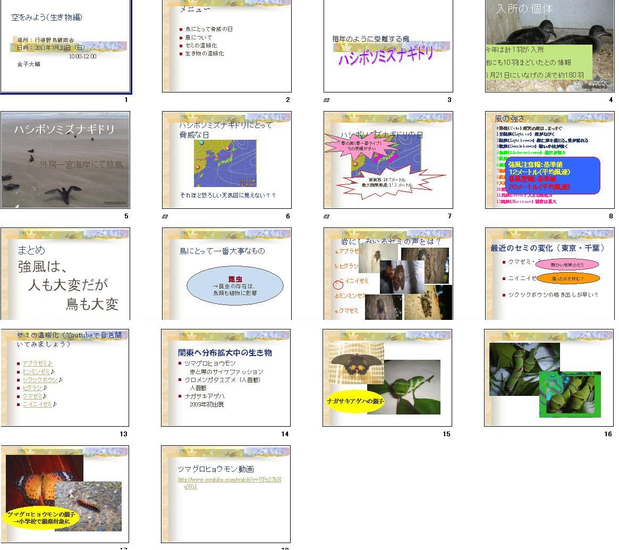Select the cicada photo quiz slide
The image size is (619, 550).
click(x=388, y=274)
